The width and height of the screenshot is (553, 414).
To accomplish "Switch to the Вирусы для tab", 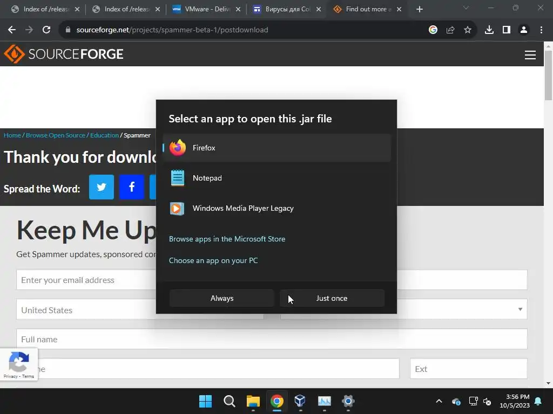I will [x=287, y=9].
